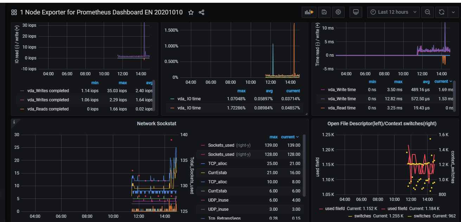461x222 pixels.
Task: Sort Writes completed legend by max column
Action: click(x=123, y=83)
